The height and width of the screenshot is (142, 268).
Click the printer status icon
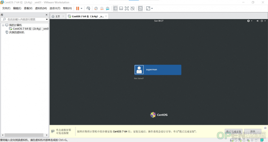[244, 140]
